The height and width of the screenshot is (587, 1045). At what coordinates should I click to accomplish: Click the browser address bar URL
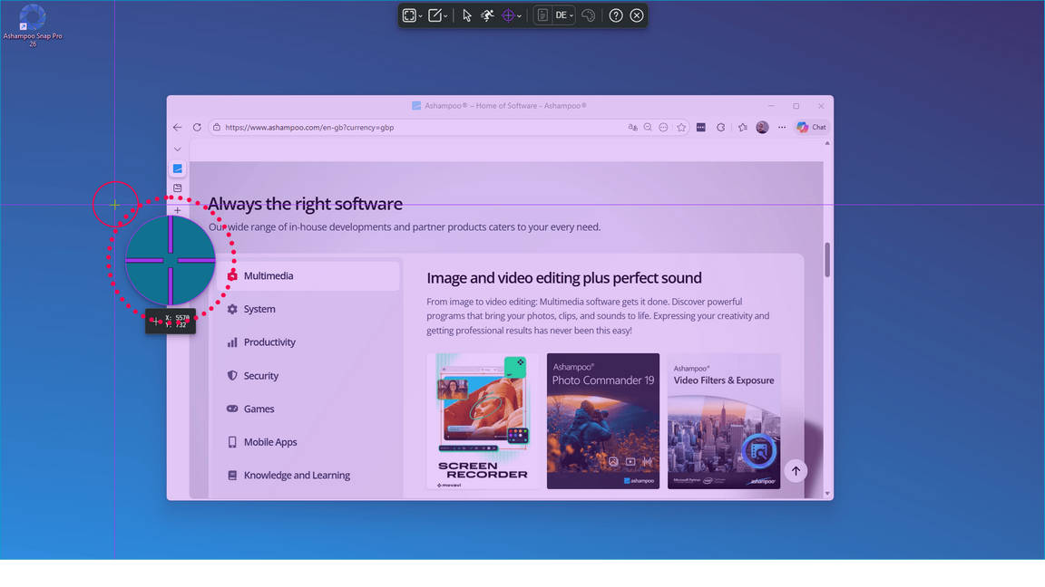coord(309,128)
